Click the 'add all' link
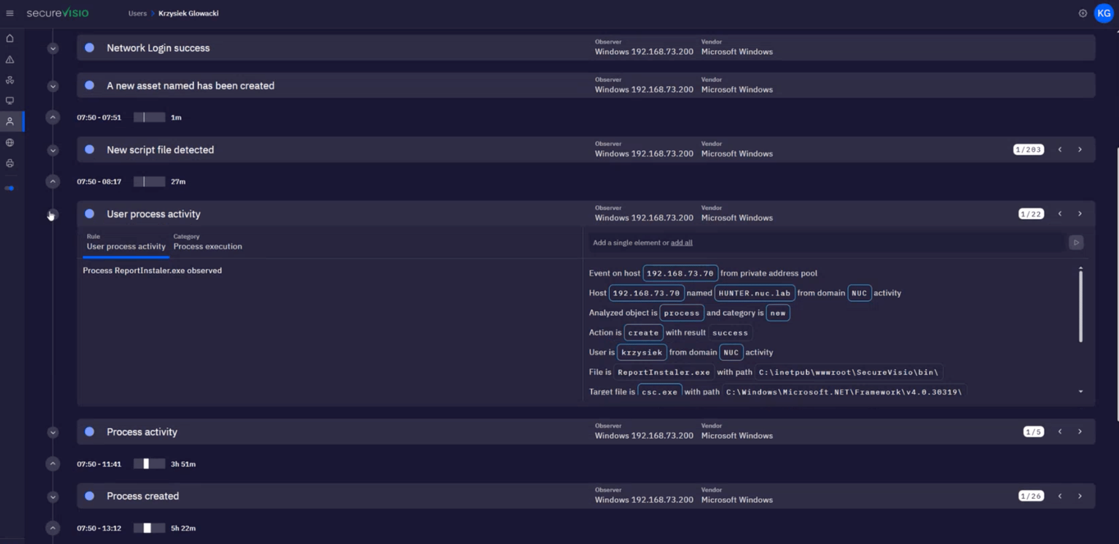The width and height of the screenshot is (1119, 544). coord(681,243)
